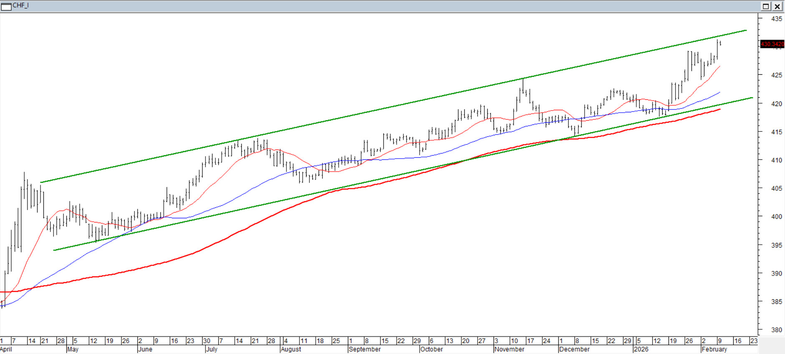The height and width of the screenshot is (354, 785).
Task: Open the CHF_I window system menu icon
Action: point(6,6)
